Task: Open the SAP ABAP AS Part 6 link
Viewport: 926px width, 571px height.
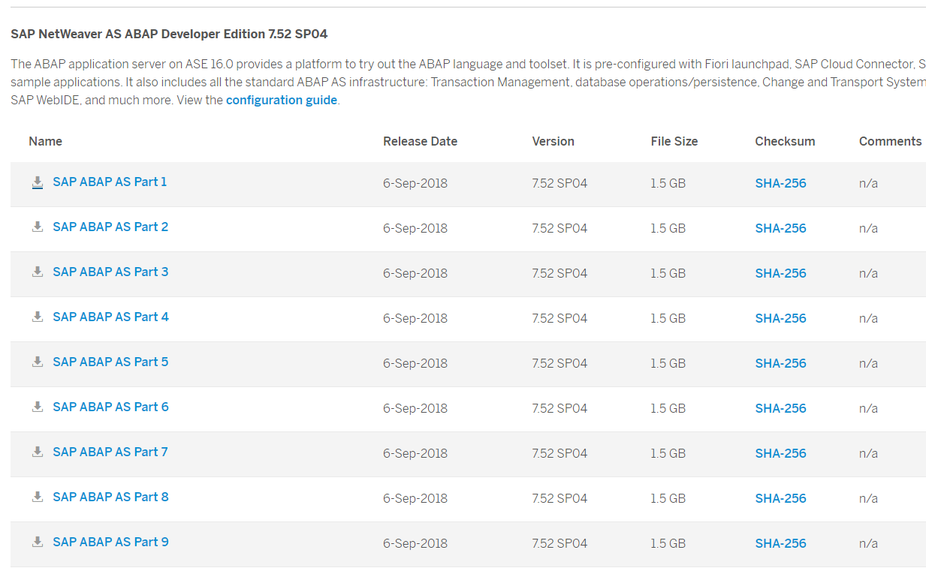Action: (110, 407)
